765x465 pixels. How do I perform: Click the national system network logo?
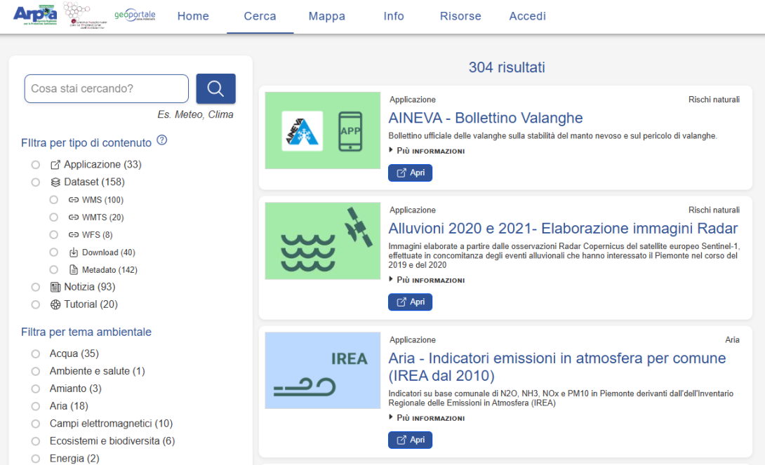84,15
